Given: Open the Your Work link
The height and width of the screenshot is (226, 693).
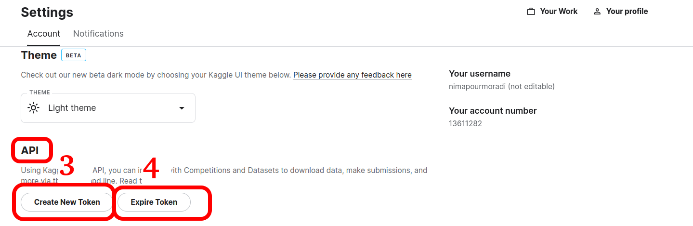Looking at the screenshot, I should tap(552, 12).
